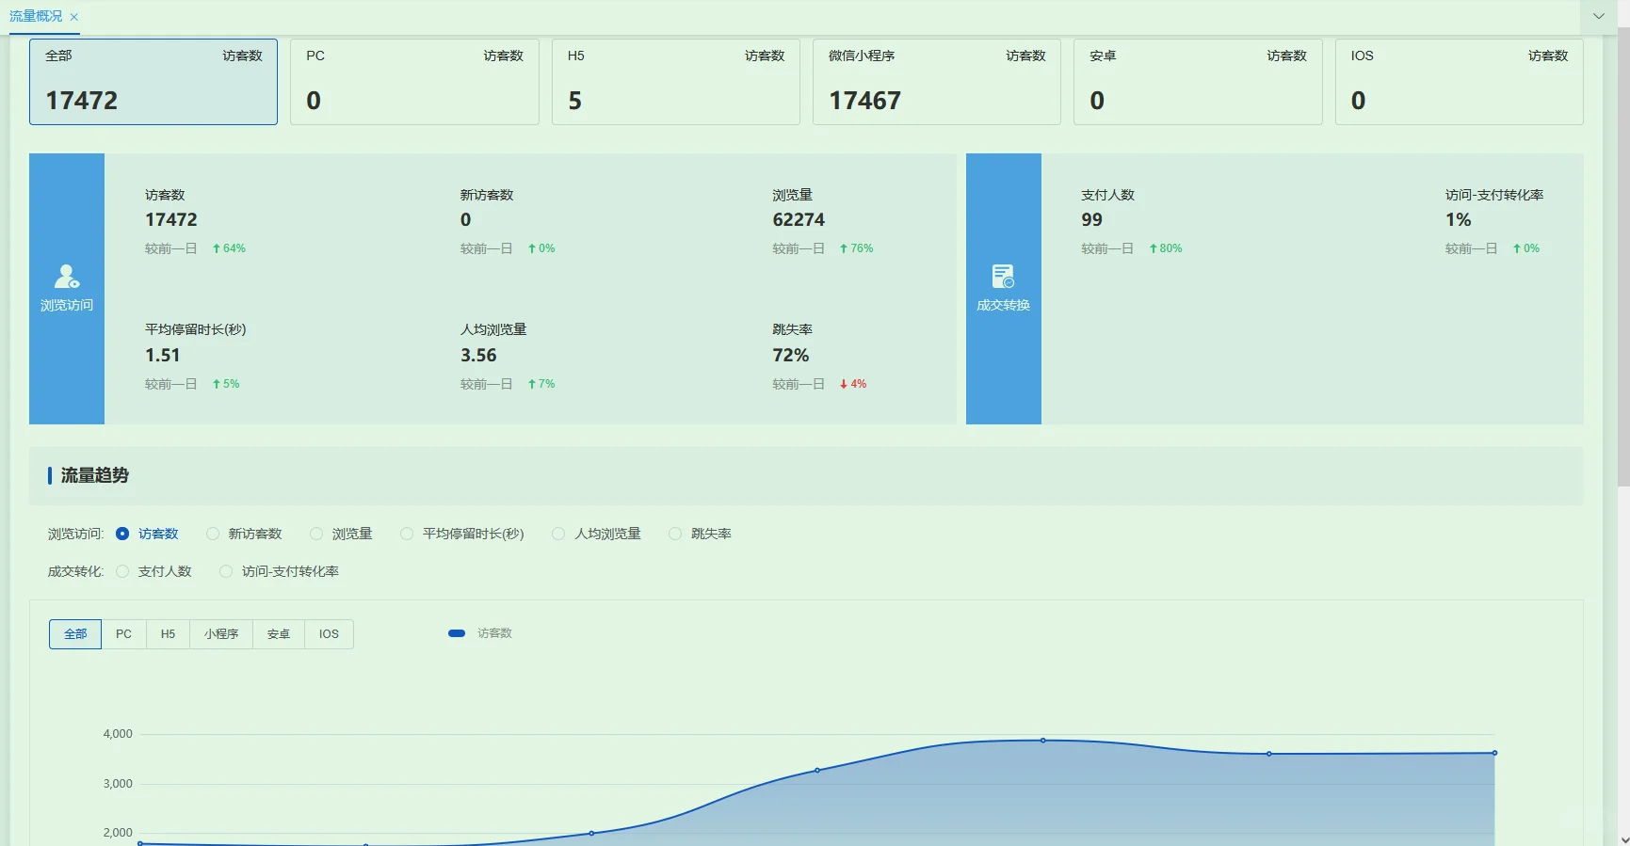Click the last data point on chart line

pos(1494,753)
